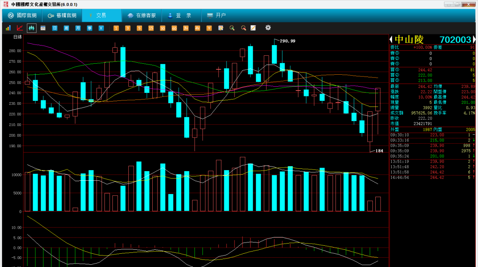The image size is (478, 267).
Task: Click the zoom in magnifier icon
Action: (232, 28)
